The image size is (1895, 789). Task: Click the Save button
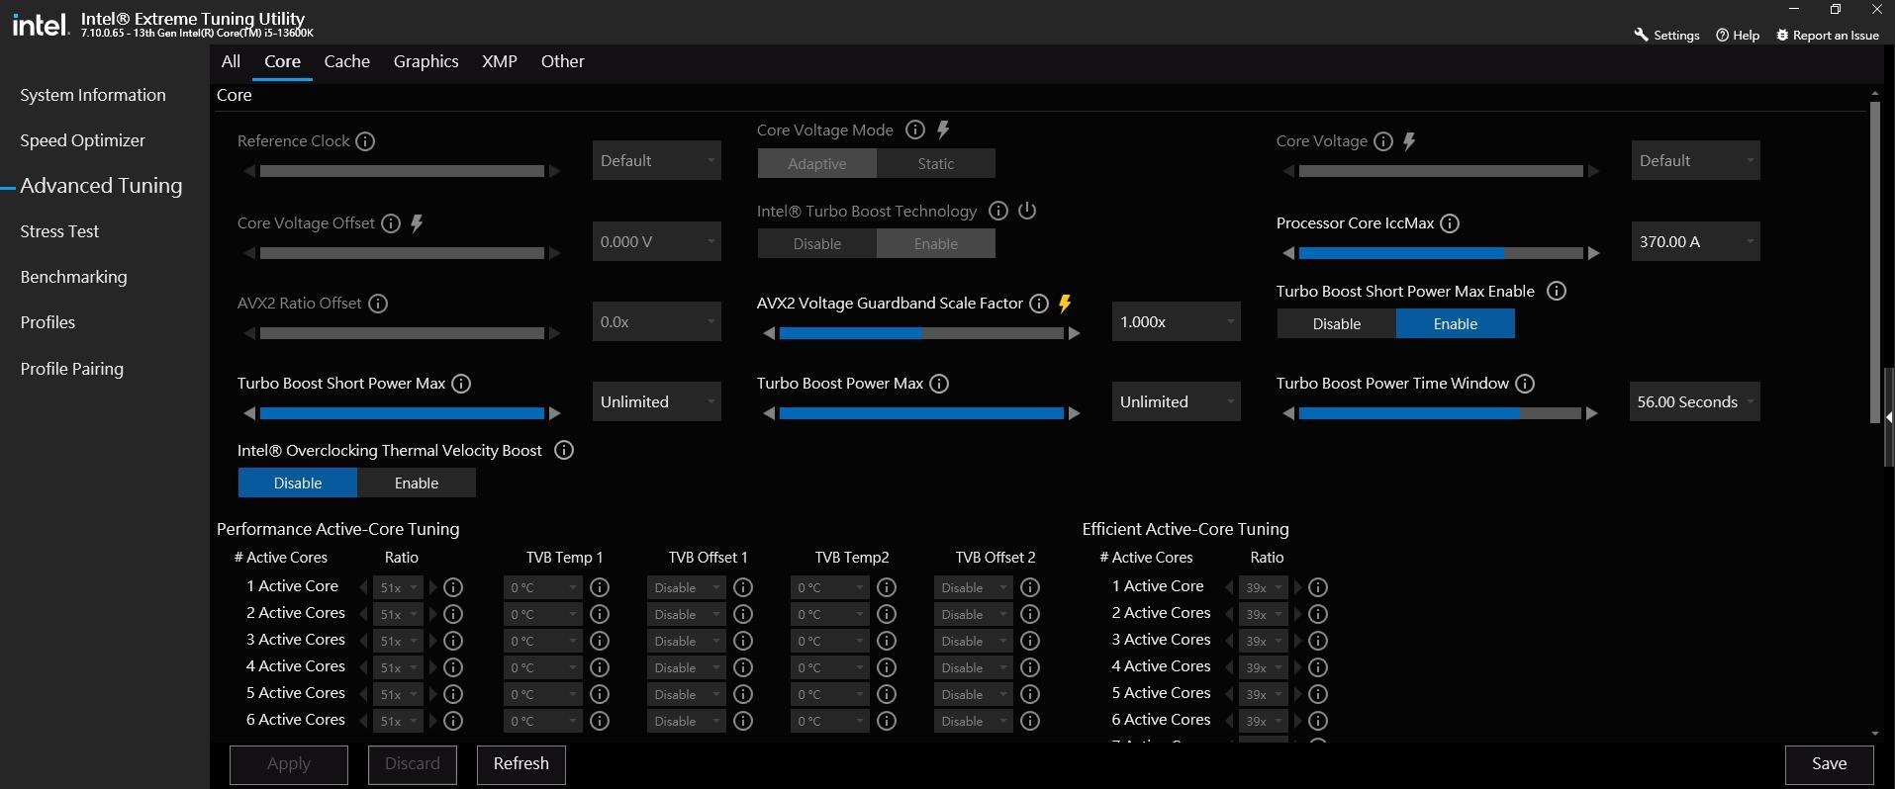tap(1829, 763)
